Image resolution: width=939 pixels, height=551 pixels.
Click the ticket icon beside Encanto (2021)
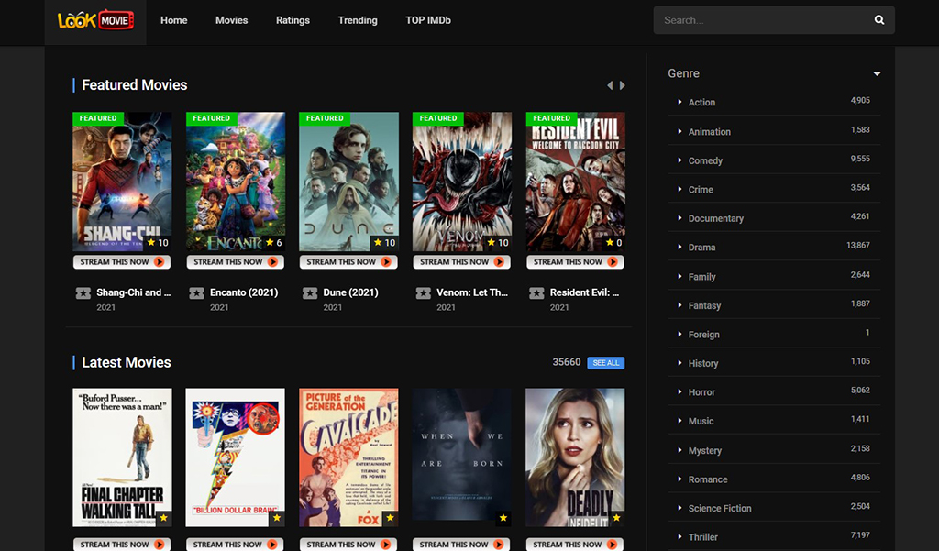(x=196, y=292)
